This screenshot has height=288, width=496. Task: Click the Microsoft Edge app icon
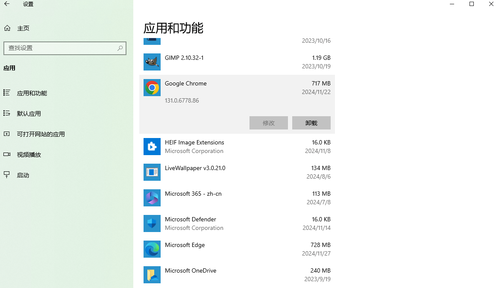click(x=152, y=249)
